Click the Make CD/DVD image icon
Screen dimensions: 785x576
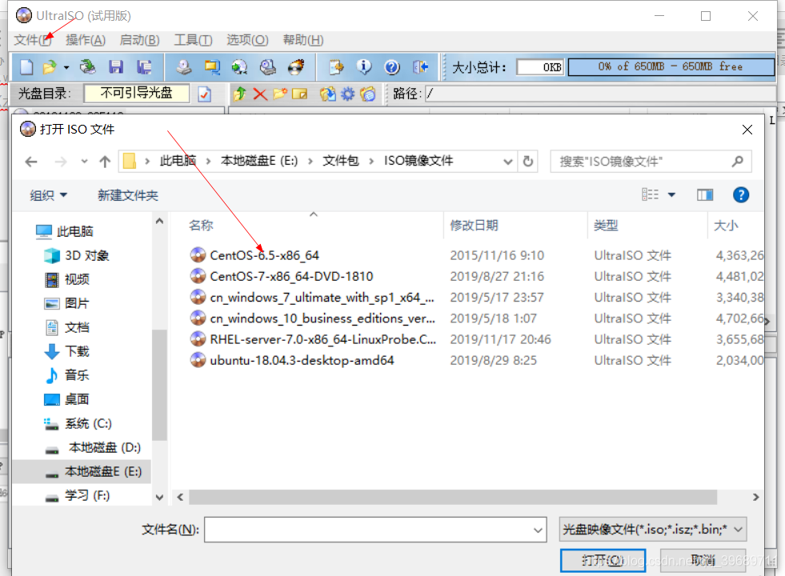[x=184, y=67]
